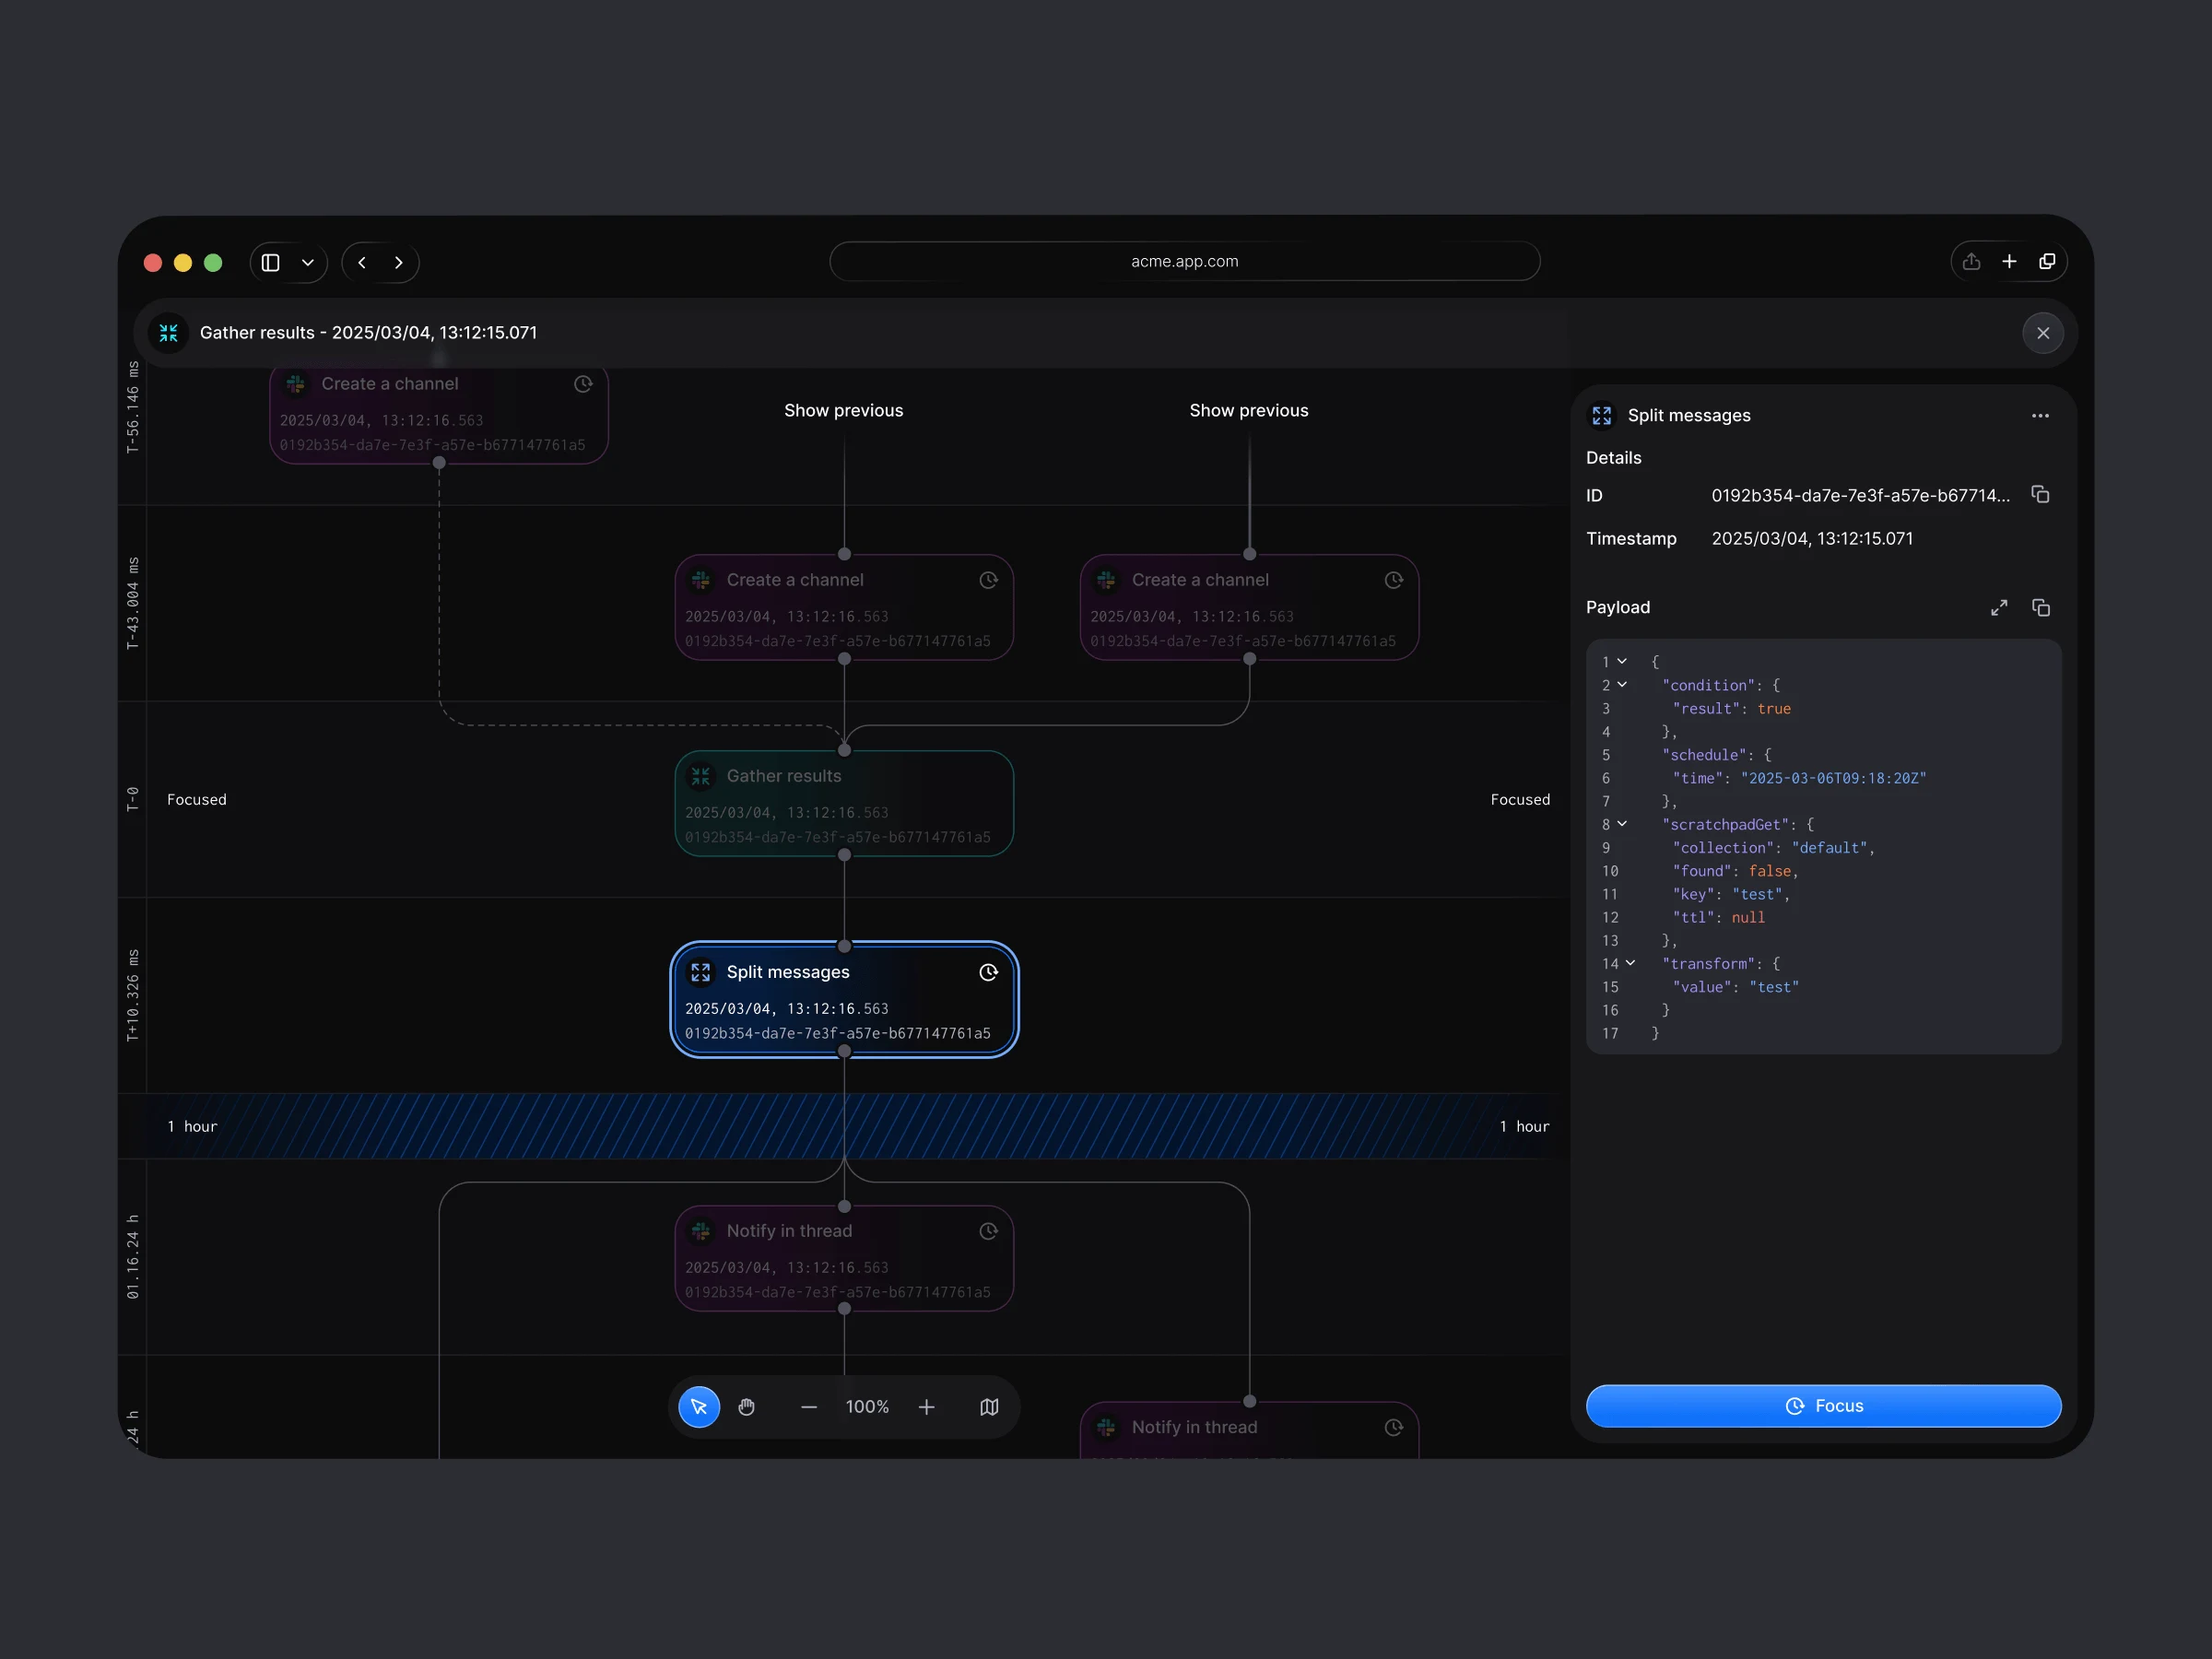Click the 100% zoom level
This screenshot has height=1659, width=2212.
(x=867, y=1407)
